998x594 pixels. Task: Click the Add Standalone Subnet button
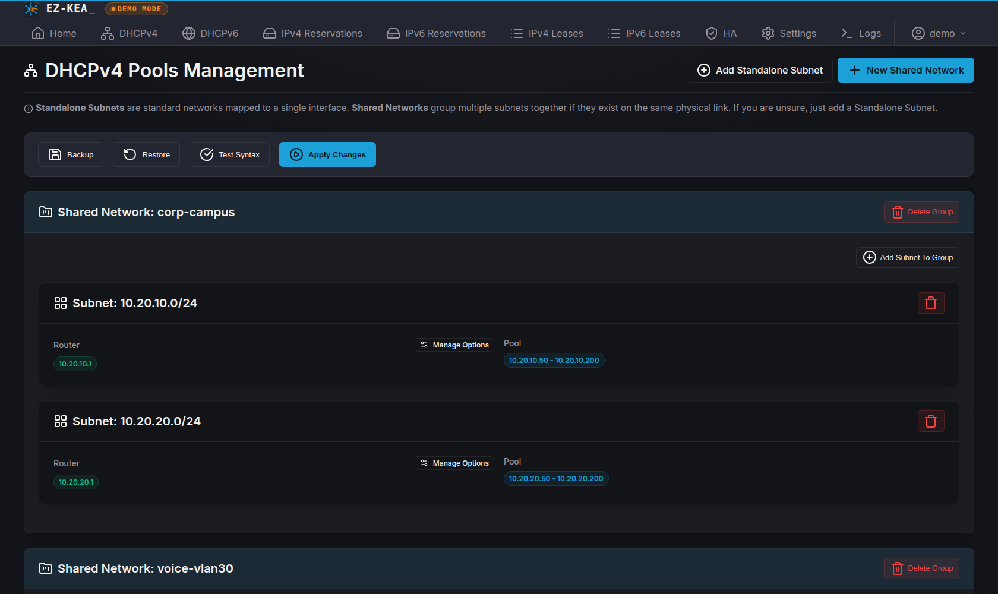tap(760, 70)
